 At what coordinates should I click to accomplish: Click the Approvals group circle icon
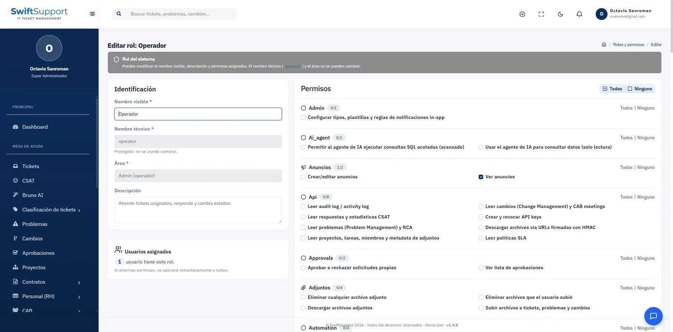click(x=303, y=258)
